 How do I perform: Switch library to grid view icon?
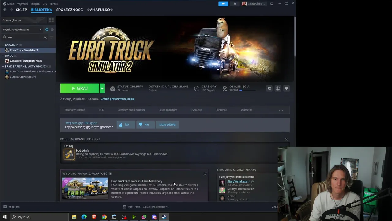[51, 20]
